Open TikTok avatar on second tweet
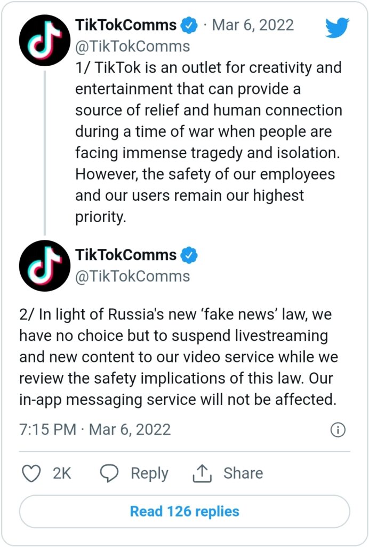Screen dimensions: 369x547 click(x=45, y=266)
